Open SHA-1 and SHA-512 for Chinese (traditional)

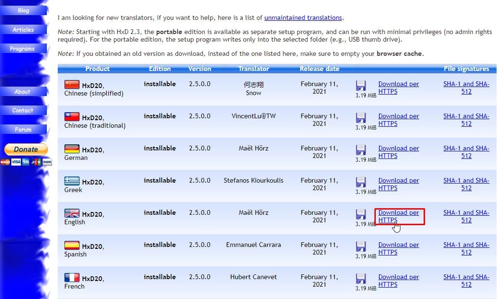(x=466, y=120)
